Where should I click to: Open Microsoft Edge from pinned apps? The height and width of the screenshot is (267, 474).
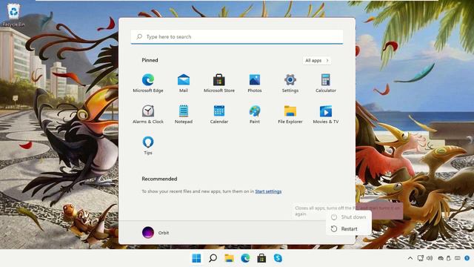148,83
